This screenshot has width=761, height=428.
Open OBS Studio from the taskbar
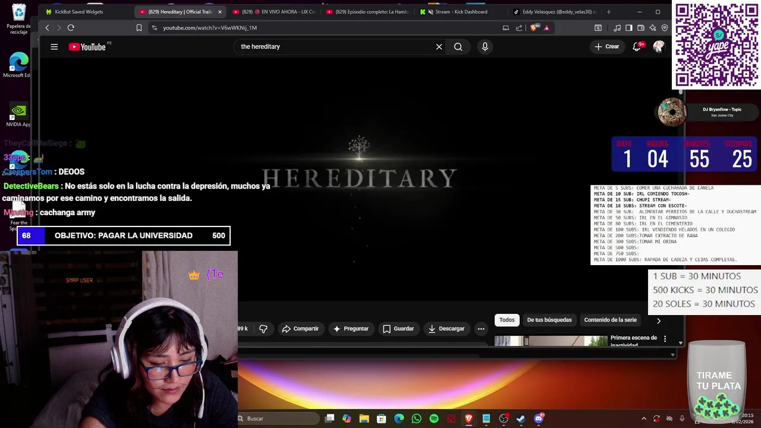point(504,418)
